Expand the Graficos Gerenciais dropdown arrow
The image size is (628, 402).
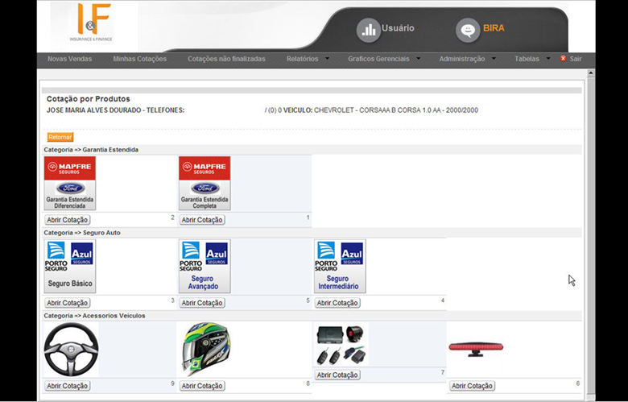tap(419, 59)
